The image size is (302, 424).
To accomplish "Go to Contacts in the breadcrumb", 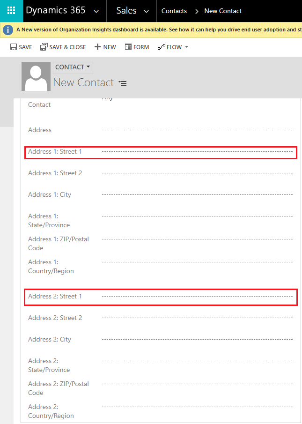I will (174, 11).
